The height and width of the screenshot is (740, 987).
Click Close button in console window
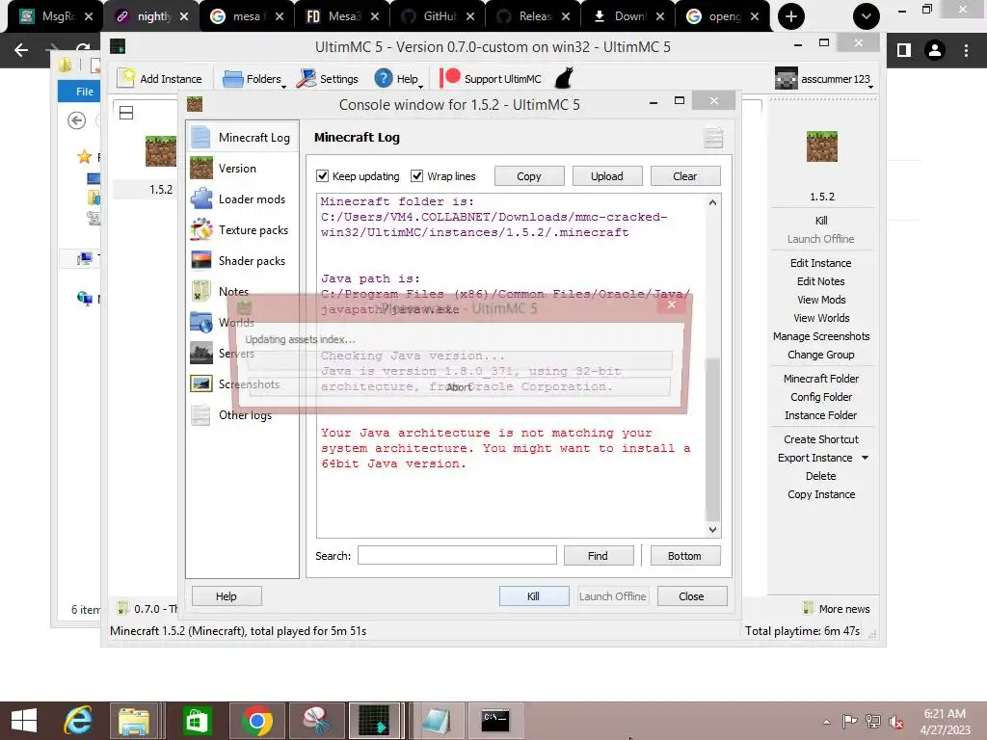click(692, 595)
